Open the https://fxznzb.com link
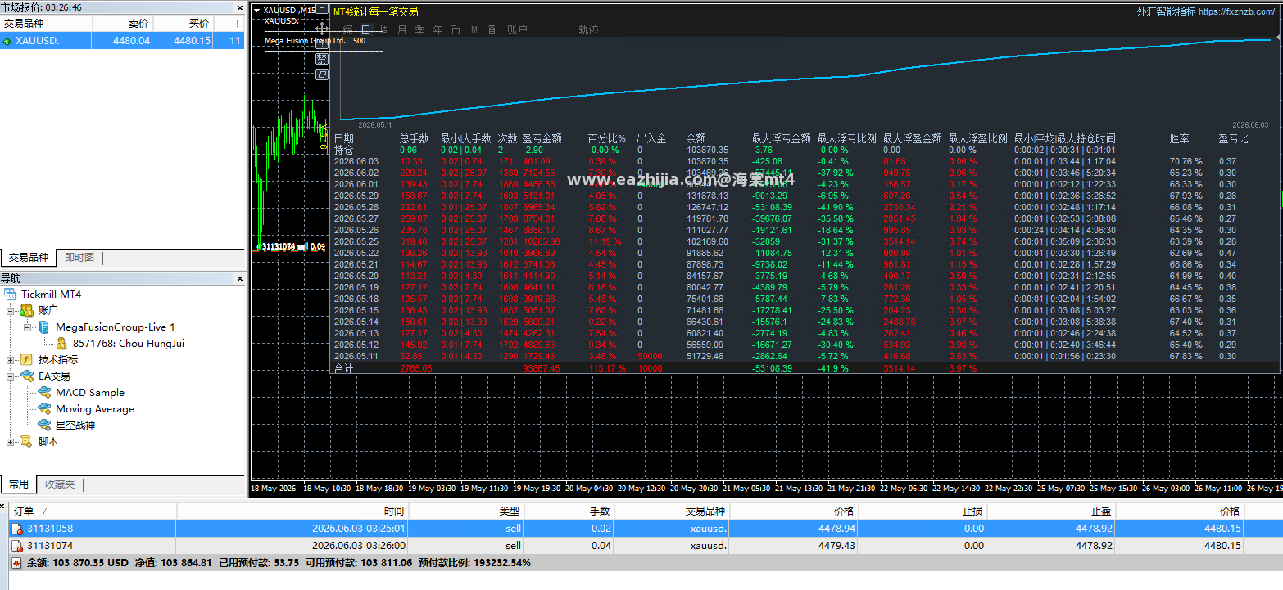The height and width of the screenshot is (590, 1283). point(1237,11)
